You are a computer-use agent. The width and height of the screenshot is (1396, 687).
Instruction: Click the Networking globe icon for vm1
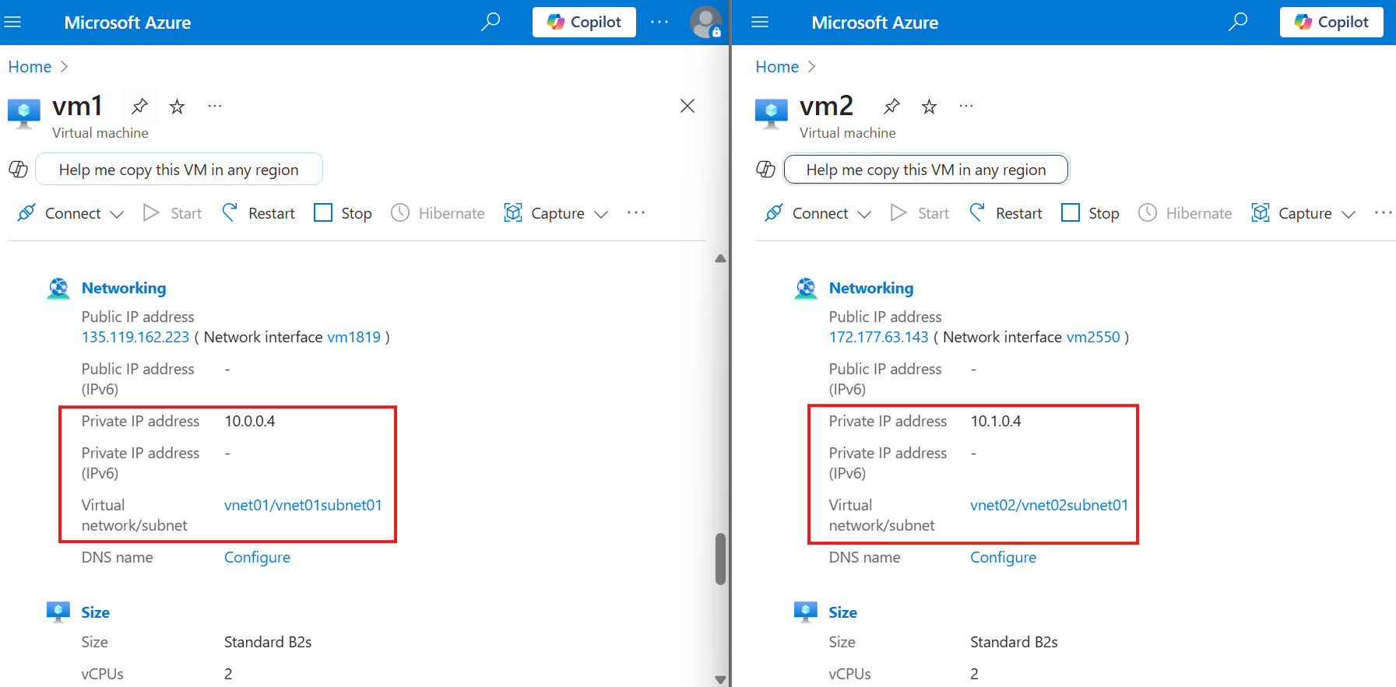click(x=58, y=289)
